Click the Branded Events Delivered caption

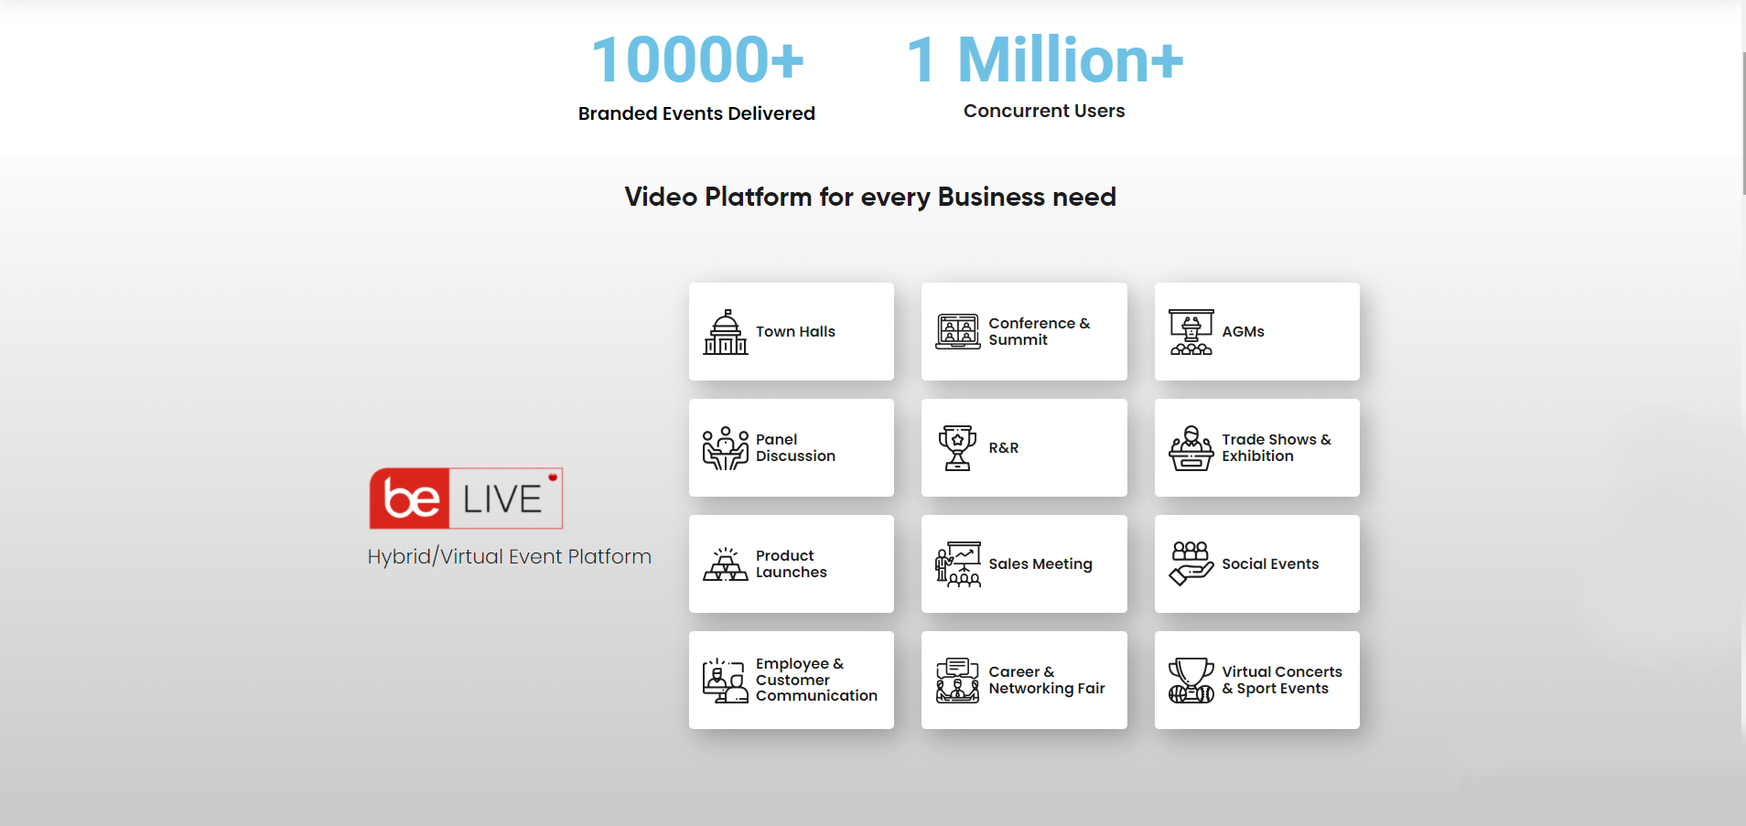pos(696,113)
